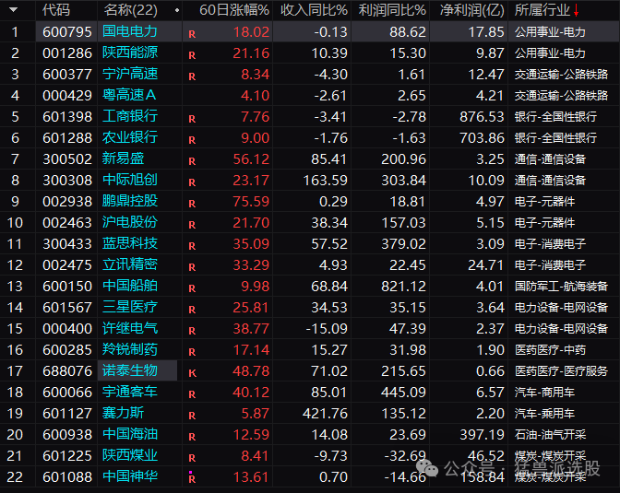
Task: Click stock code 600795
Action: point(67,32)
